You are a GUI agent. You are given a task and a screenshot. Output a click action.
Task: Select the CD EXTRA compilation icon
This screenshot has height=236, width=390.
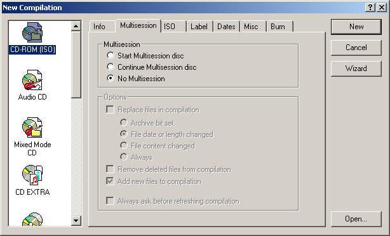pyautogui.click(x=32, y=175)
